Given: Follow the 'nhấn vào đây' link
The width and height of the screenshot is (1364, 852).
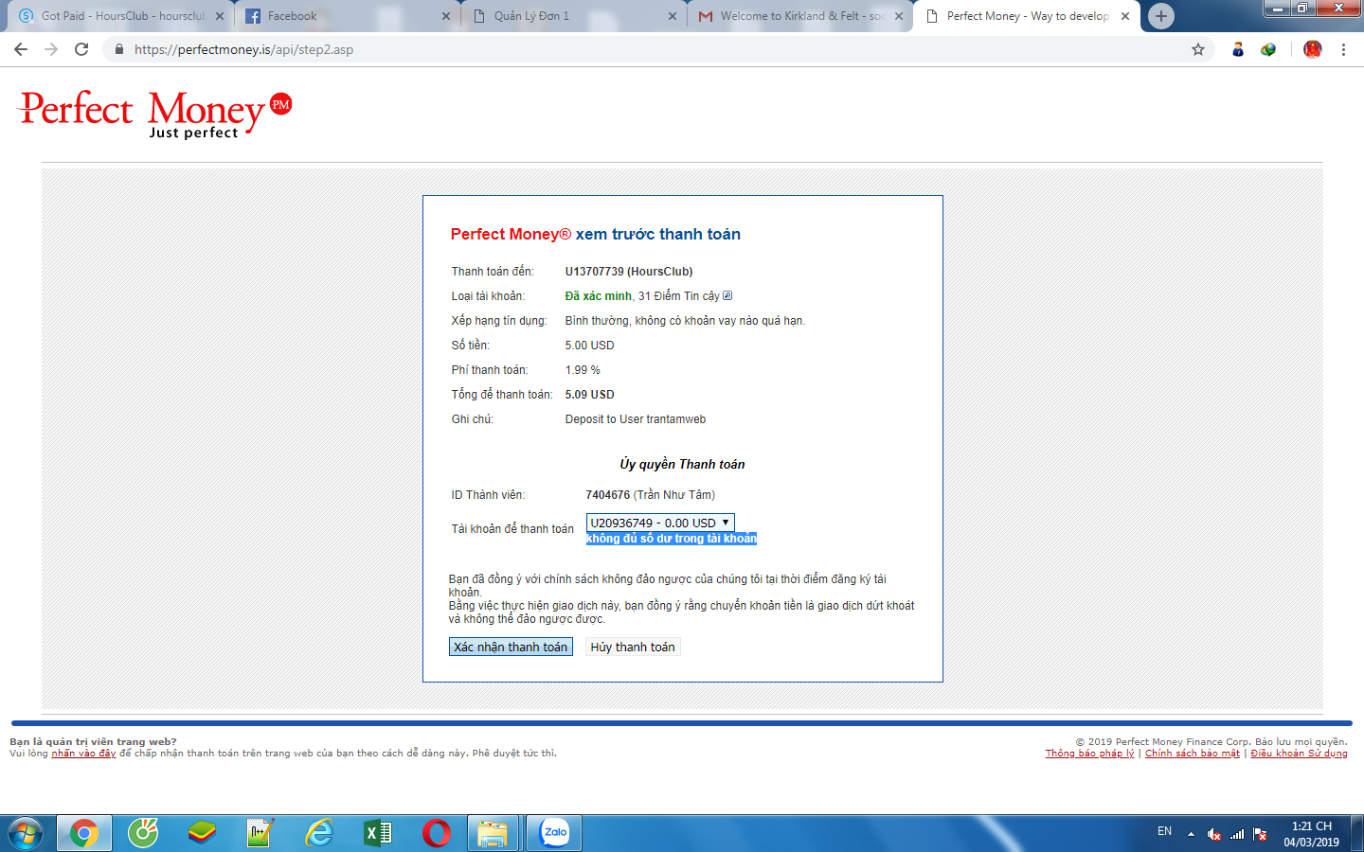Looking at the screenshot, I should [83, 754].
